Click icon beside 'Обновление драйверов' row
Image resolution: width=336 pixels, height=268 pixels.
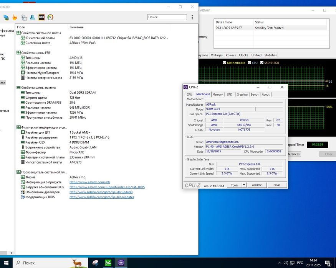pos(23,192)
